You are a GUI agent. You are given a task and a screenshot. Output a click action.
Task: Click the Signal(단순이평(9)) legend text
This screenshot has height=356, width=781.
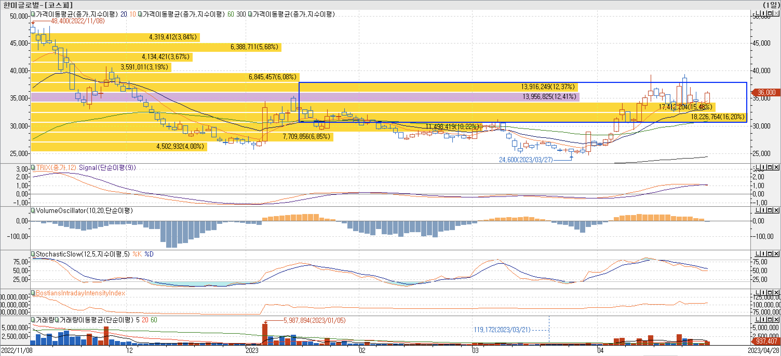107,168
